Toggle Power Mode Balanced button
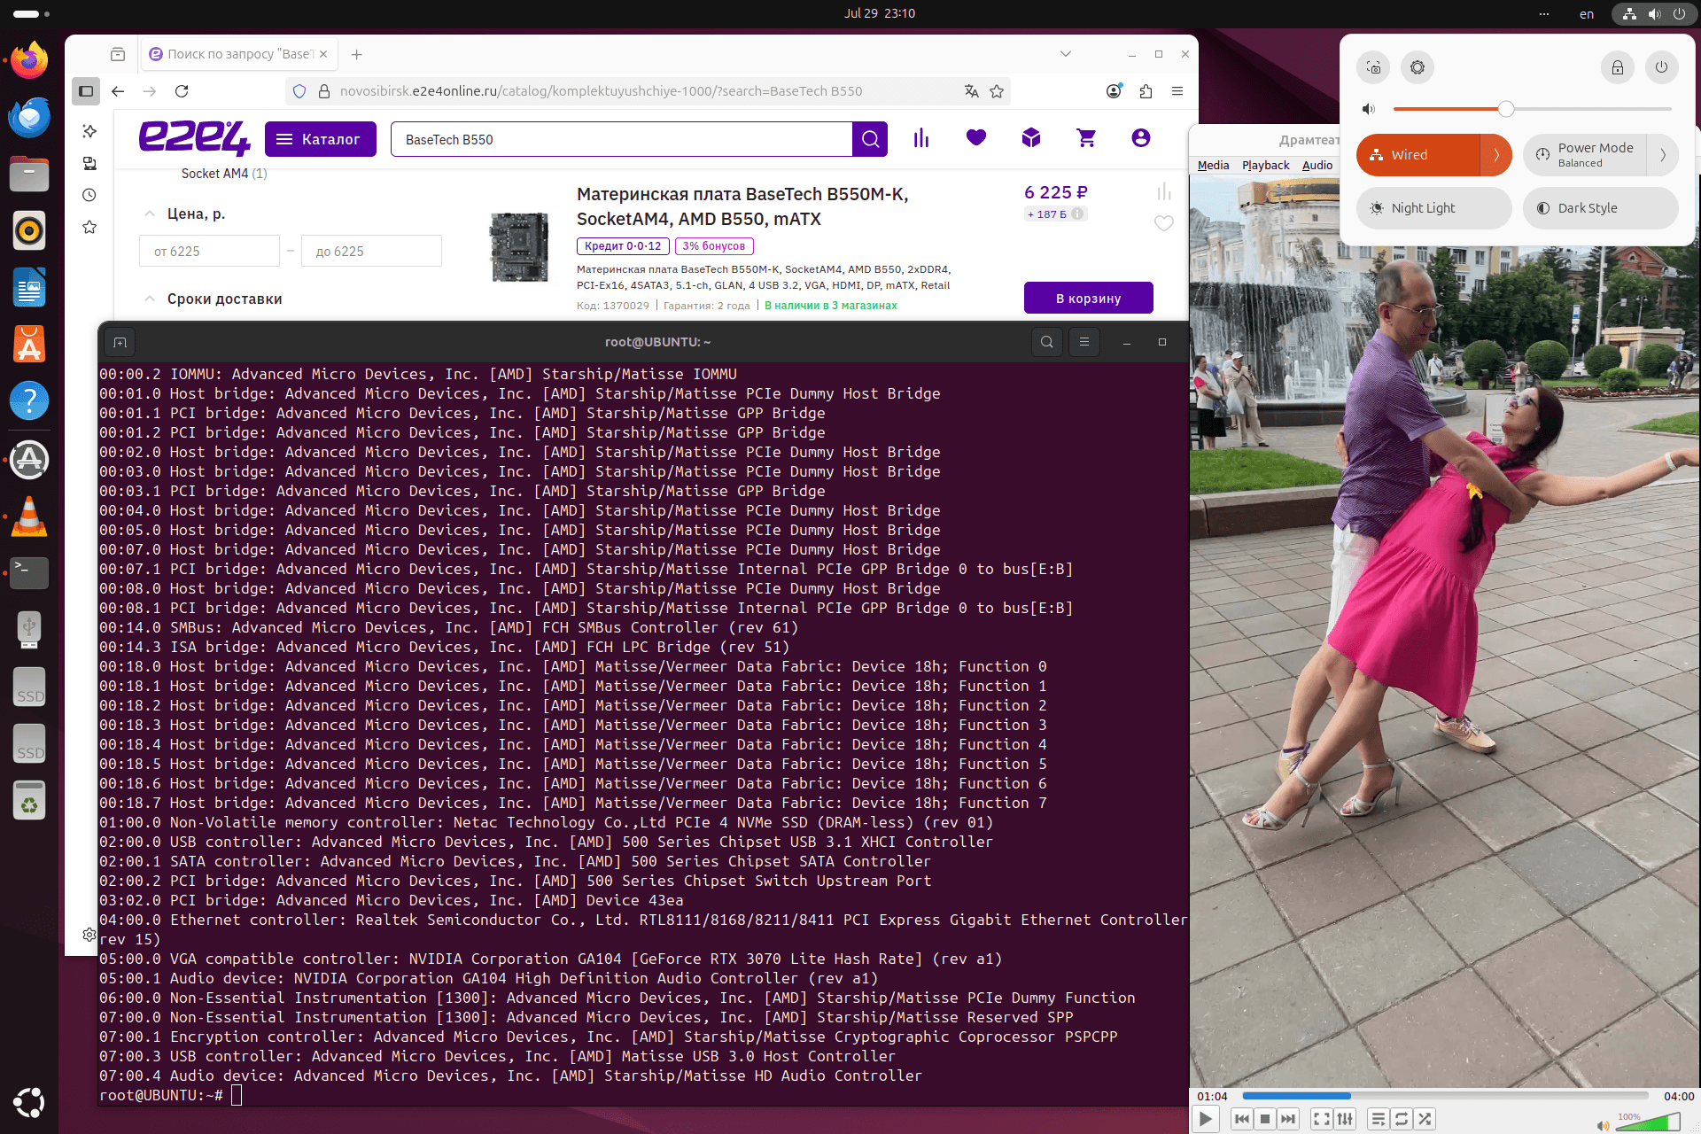 click(x=1585, y=155)
